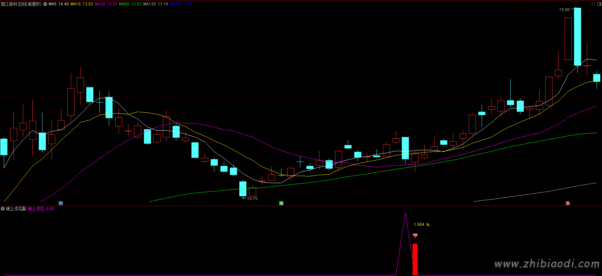The image size is (602, 276).
Task: Click the red diamond signal icon in sub-chart
Action: [x=415, y=236]
